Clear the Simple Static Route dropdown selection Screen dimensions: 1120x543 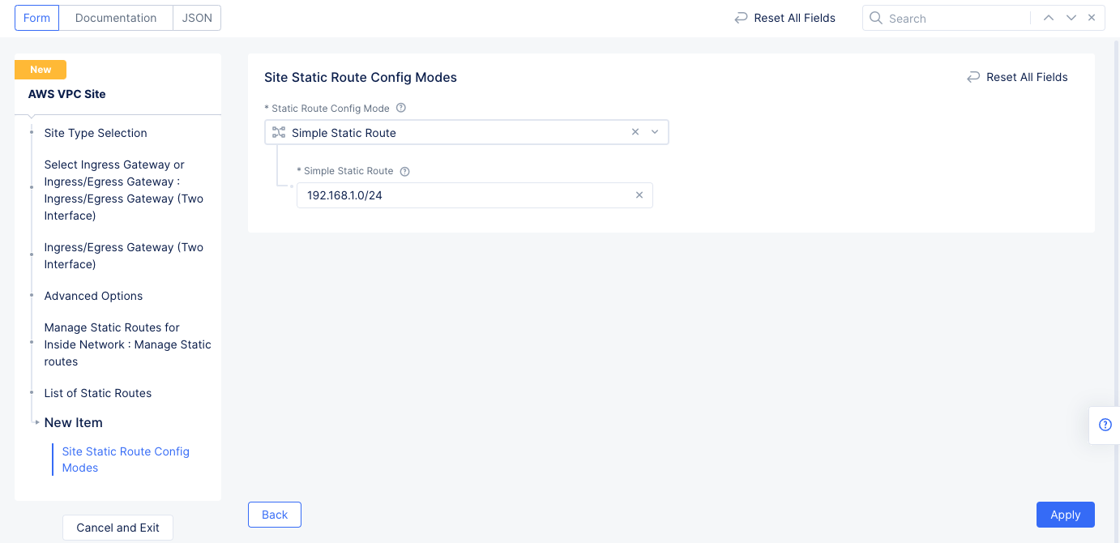coord(635,132)
